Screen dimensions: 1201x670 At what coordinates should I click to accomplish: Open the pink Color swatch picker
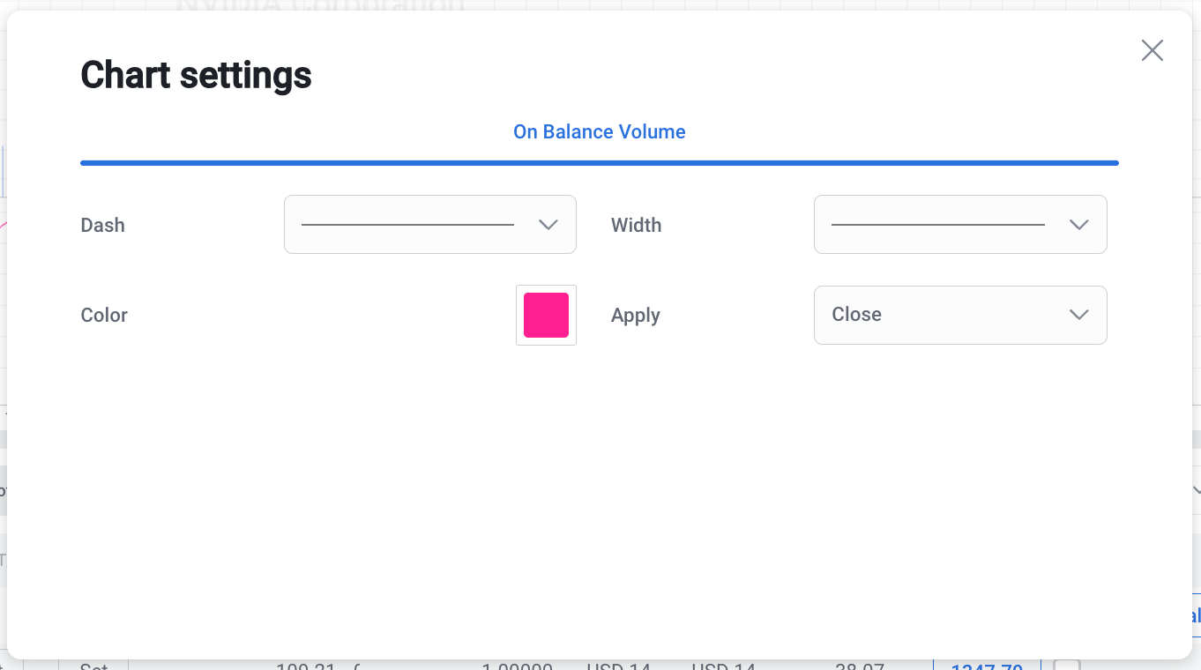546,315
